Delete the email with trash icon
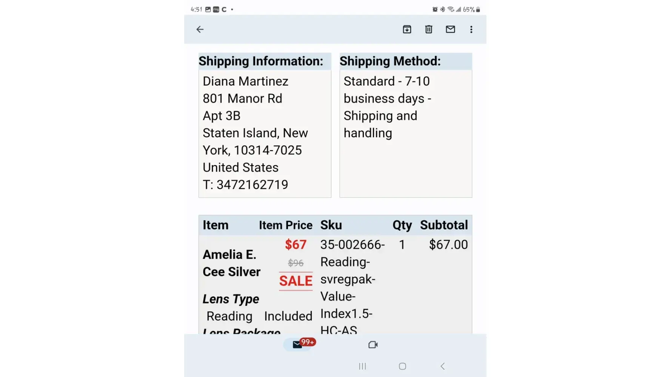671x377 pixels. pyautogui.click(x=429, y=29)
